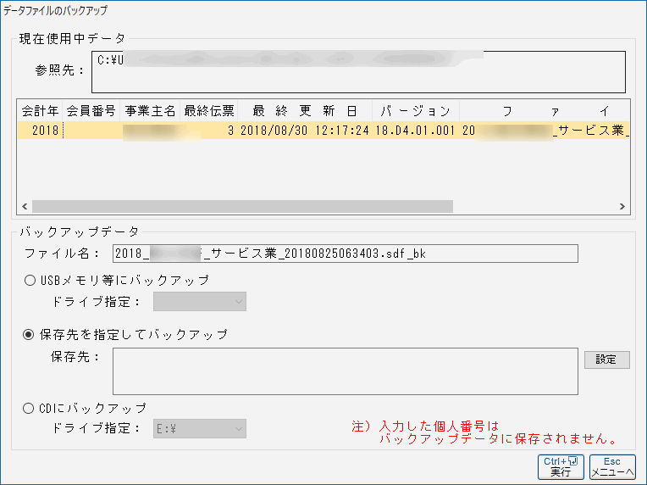This screenshot has width=647, height=485.
Task: Click the 設定 button for save destination
Action: [x=606, y=360]
